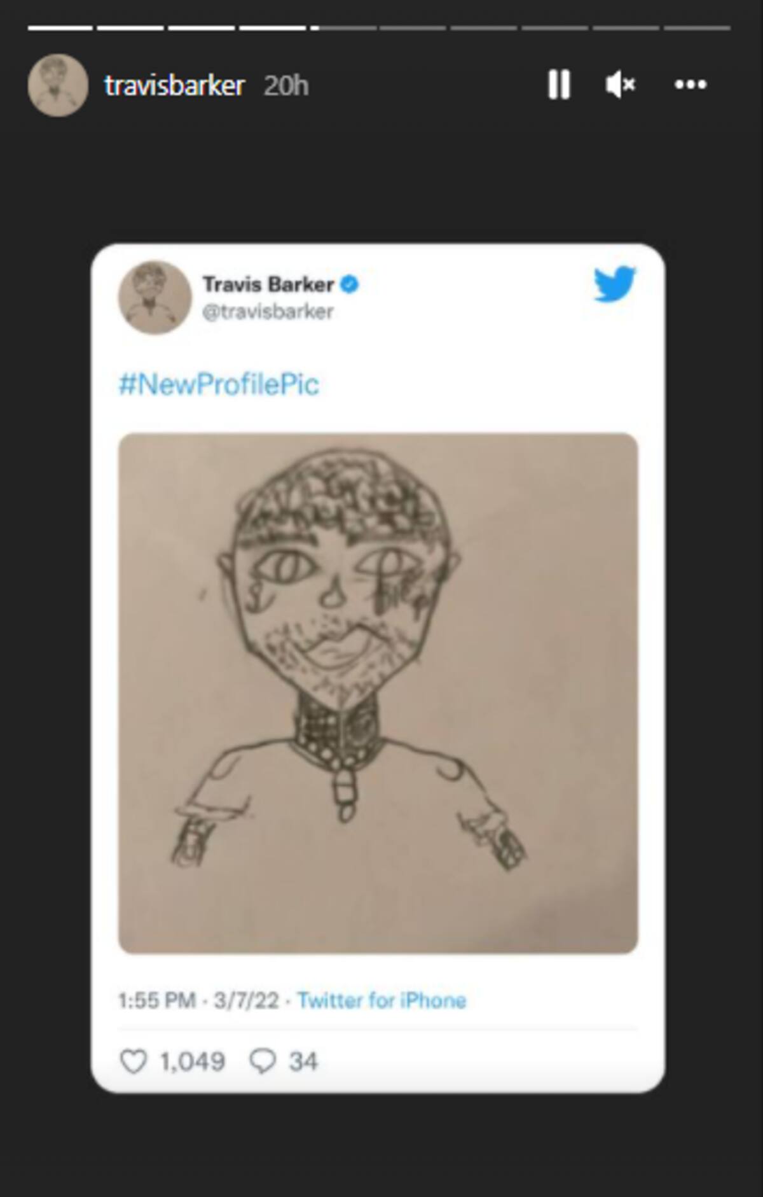
Task: Click the tweet avatar of Travis Barker
Action: [x=155, y=297]
